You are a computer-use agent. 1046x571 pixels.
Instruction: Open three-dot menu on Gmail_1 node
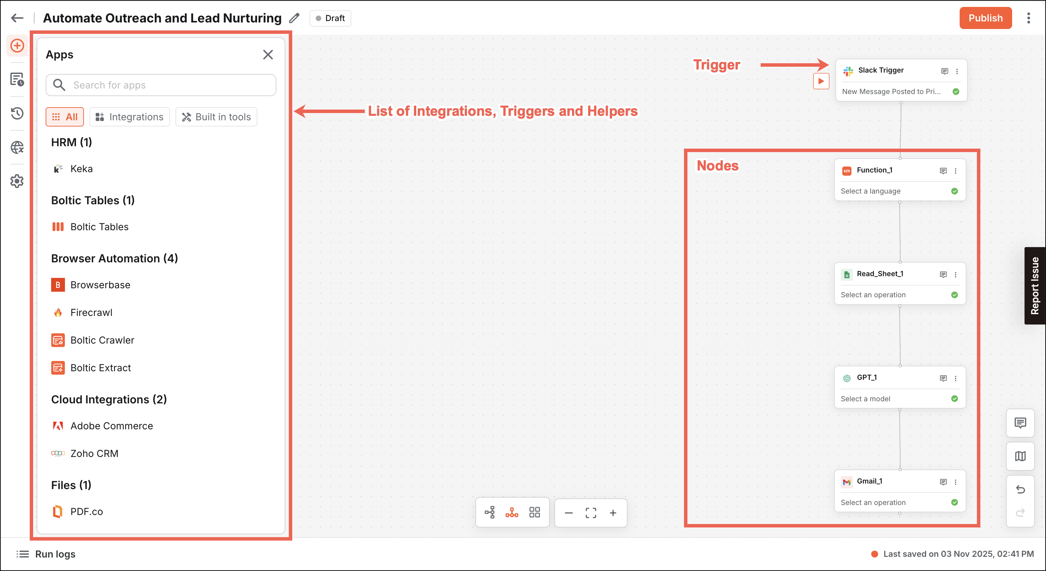pyautogui.click(x=955, y=482)
